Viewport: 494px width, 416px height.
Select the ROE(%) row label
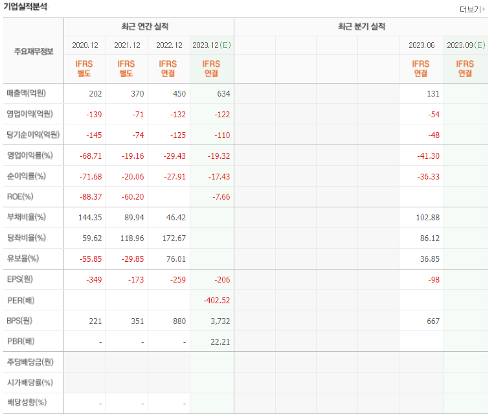tap(20, 197)
